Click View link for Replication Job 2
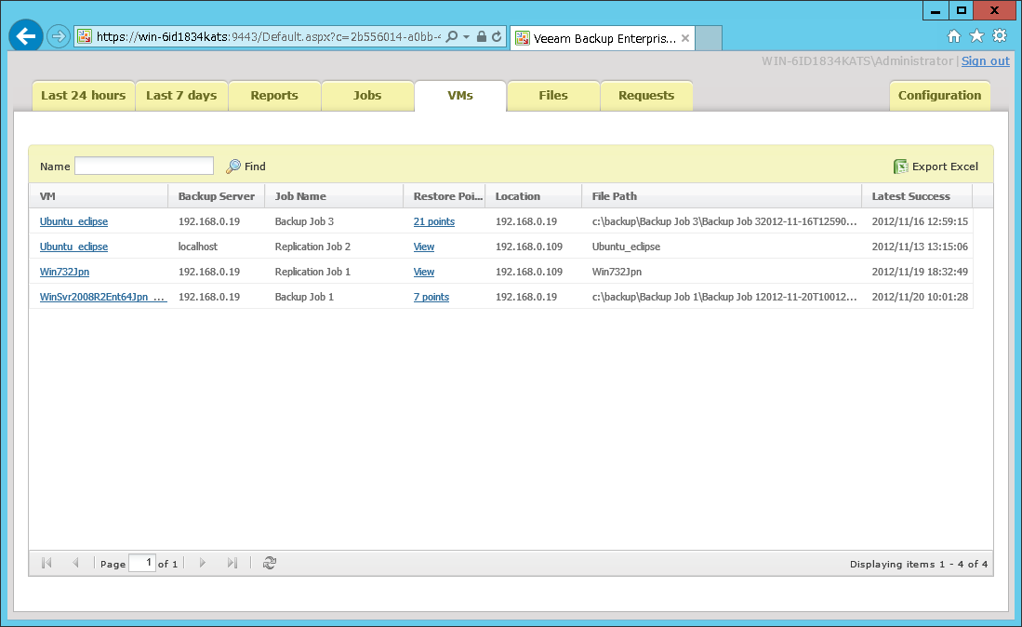The width and height of the screenshot is (1022, 627). [x=424, y=247]
